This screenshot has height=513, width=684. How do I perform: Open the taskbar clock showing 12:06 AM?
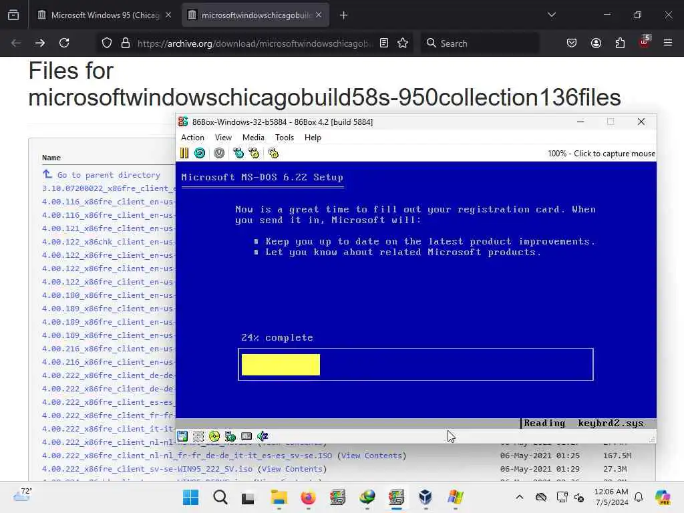pyautogui.click(x=611, y=497)
